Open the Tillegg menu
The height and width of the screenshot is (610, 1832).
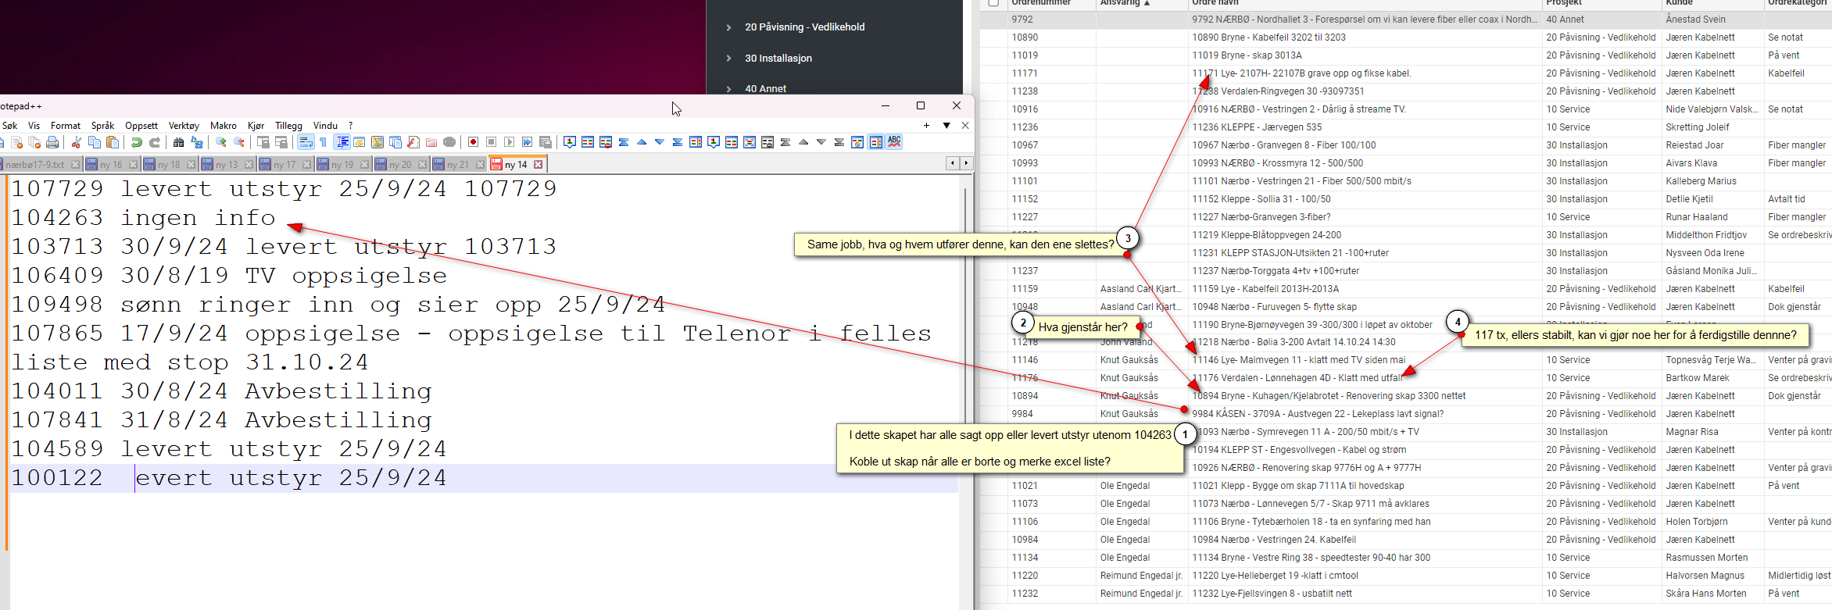click(x=288, y=126)
